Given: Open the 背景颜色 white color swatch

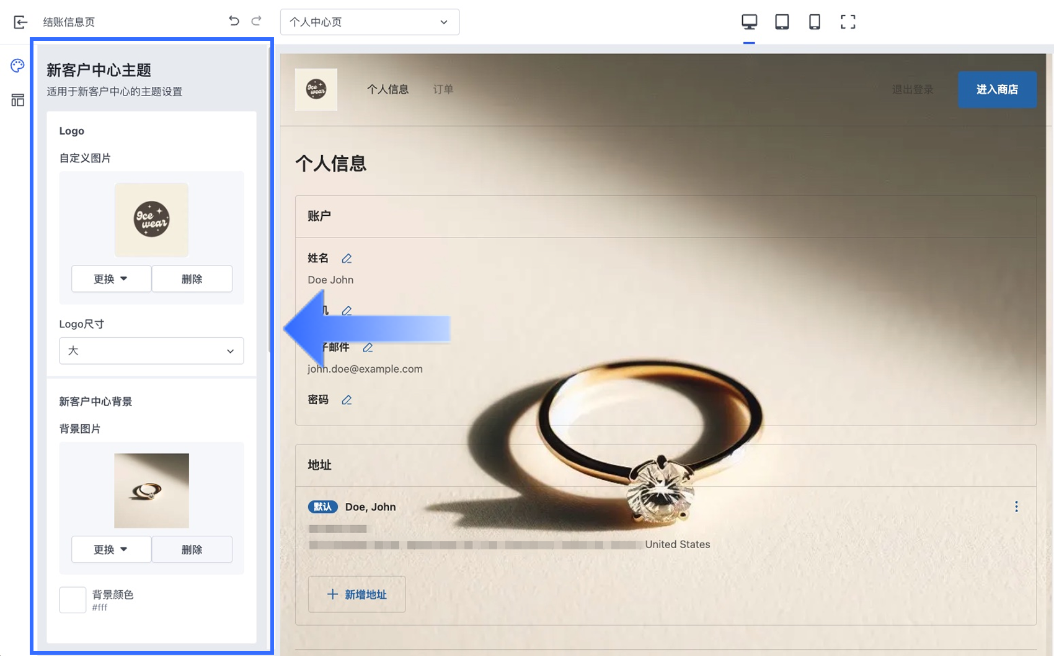Looking at the screenshot, I should point(73,600).
